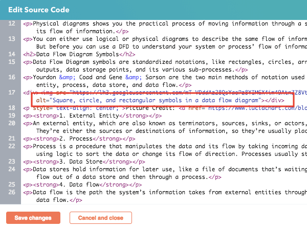Place cursor in 'Data Flow Diagram Symbols' h2 heading
307x229 pixels.
tap(82, 54)
